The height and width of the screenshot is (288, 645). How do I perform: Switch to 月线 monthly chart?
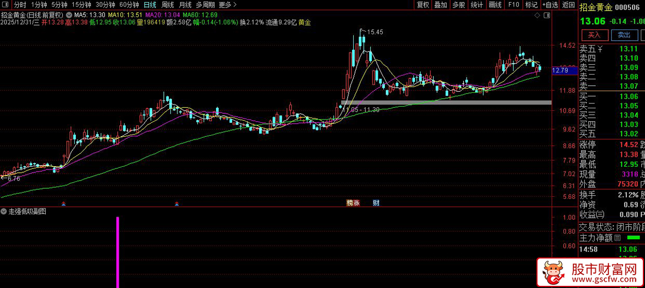click(185, 5)
